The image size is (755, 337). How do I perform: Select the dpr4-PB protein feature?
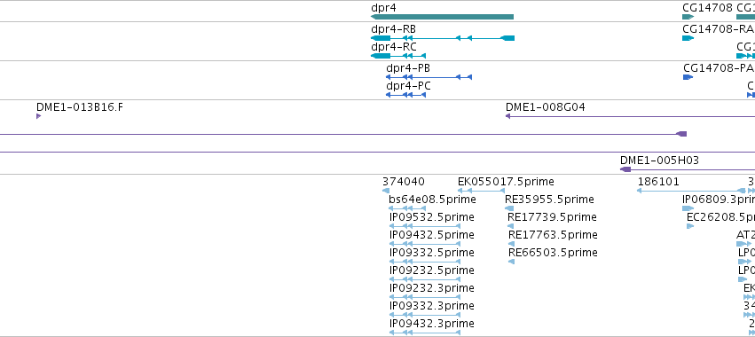point(429,77)
